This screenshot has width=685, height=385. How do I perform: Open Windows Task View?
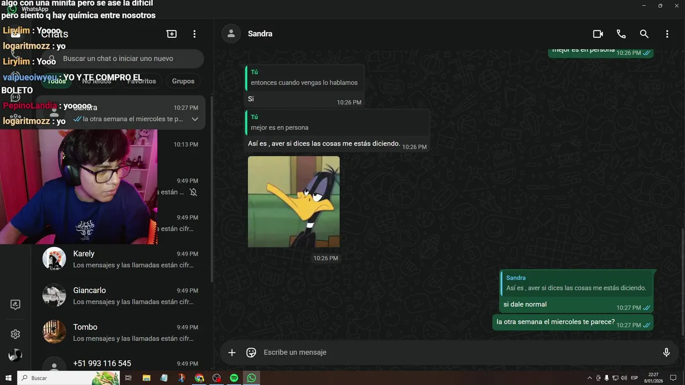[128, 378]
